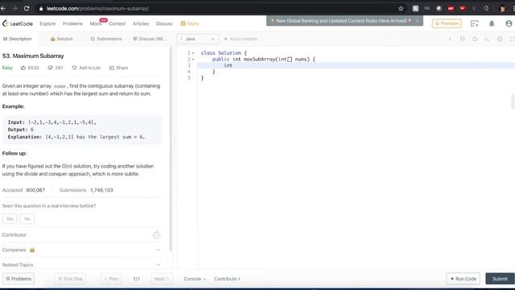Viewport: 515px width, 290px height.
Task: Open the Console dropdown
Action: click(x=195, y=279)
